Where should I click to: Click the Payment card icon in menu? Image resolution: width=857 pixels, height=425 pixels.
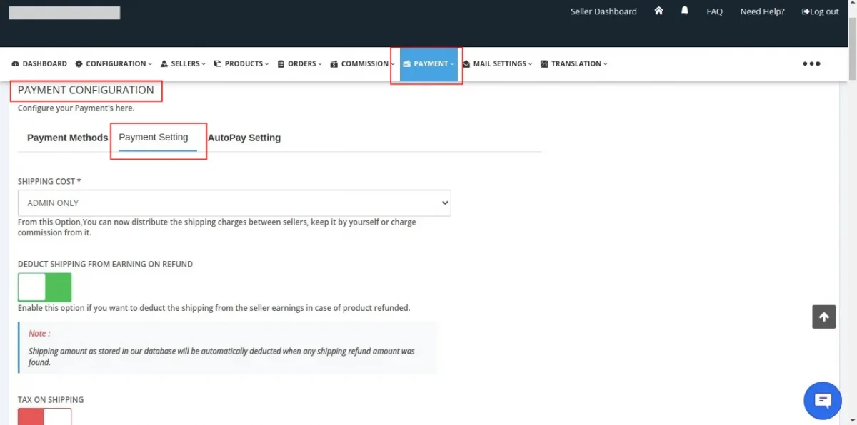(x=406, y=63)
